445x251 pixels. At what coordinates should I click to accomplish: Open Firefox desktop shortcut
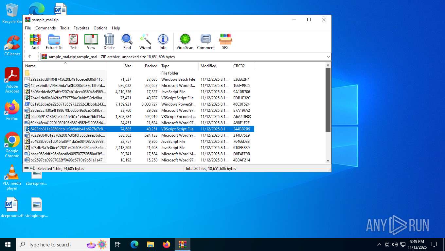(x=12, y=110)
